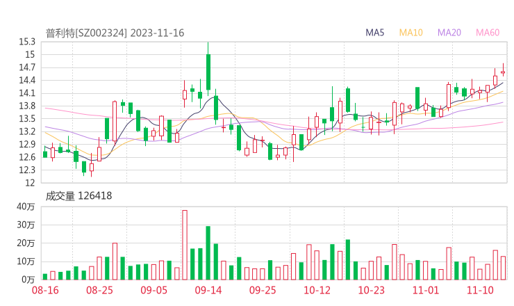Select the 08-16 date label
Screen dimensions: 514x306
tap(45, 290)
